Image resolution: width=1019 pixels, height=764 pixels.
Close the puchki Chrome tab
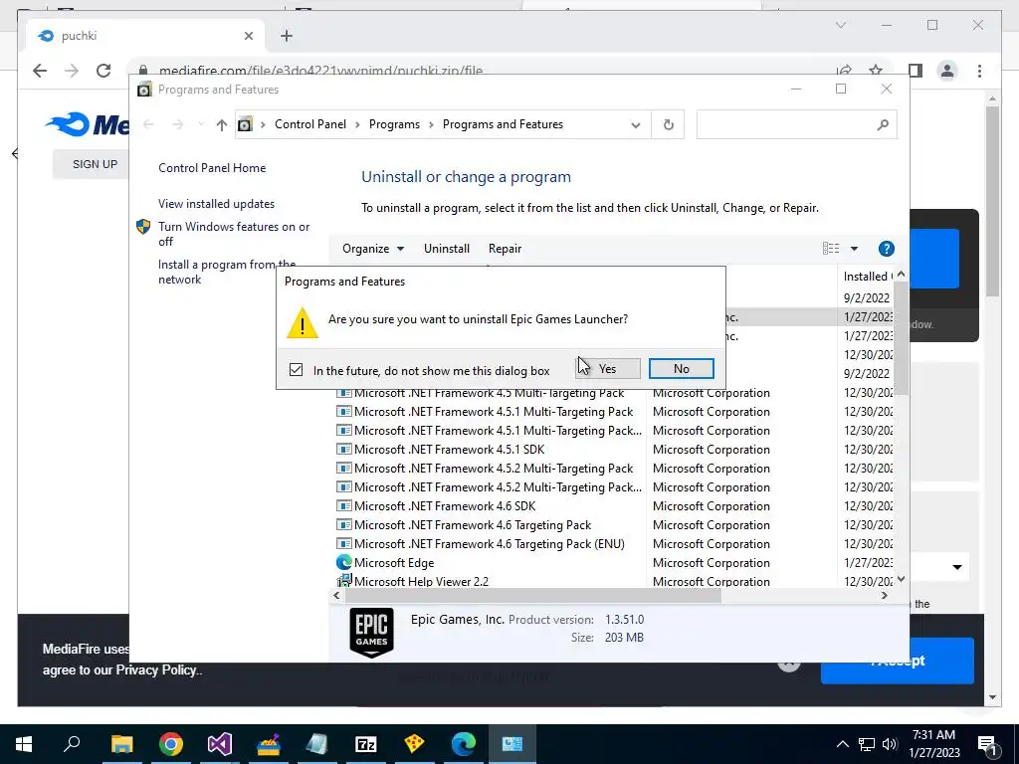248,36
